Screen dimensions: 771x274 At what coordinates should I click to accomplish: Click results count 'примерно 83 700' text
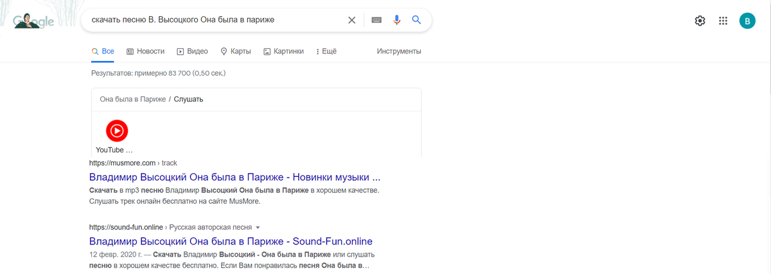tap(162, 73)
